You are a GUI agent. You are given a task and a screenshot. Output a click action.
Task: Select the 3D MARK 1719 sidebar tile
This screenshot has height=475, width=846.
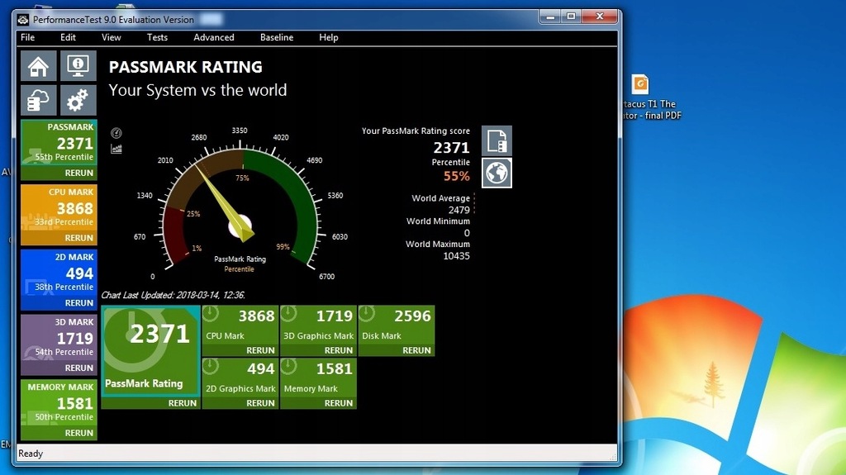coord(59,337)
